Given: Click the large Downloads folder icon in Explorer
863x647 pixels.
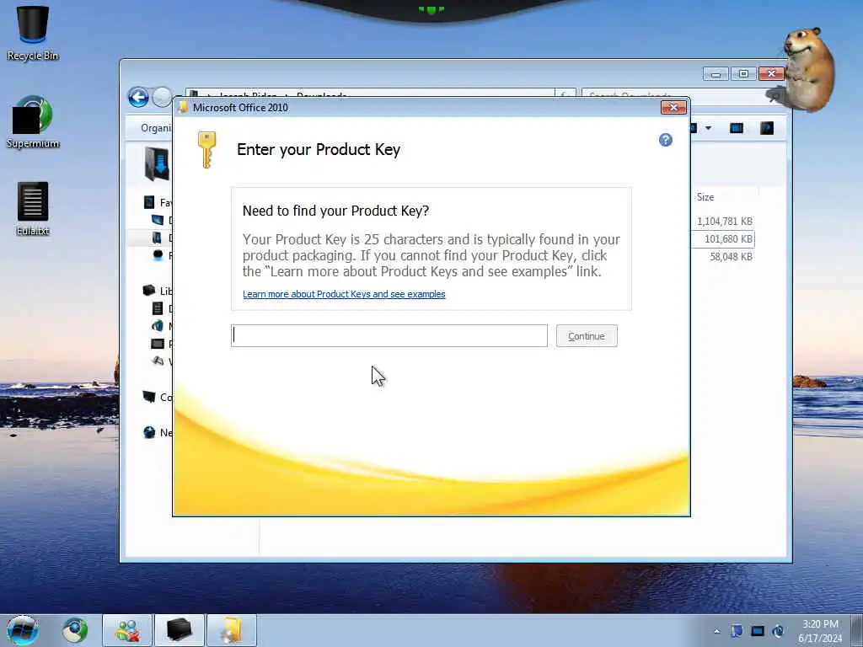Looking at the screenshot, I should [157, 163].
